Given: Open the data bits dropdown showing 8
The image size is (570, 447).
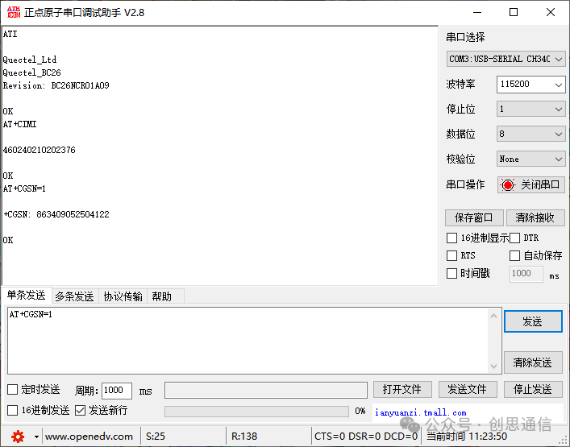Looking at the screenshot, I should 530,134.
